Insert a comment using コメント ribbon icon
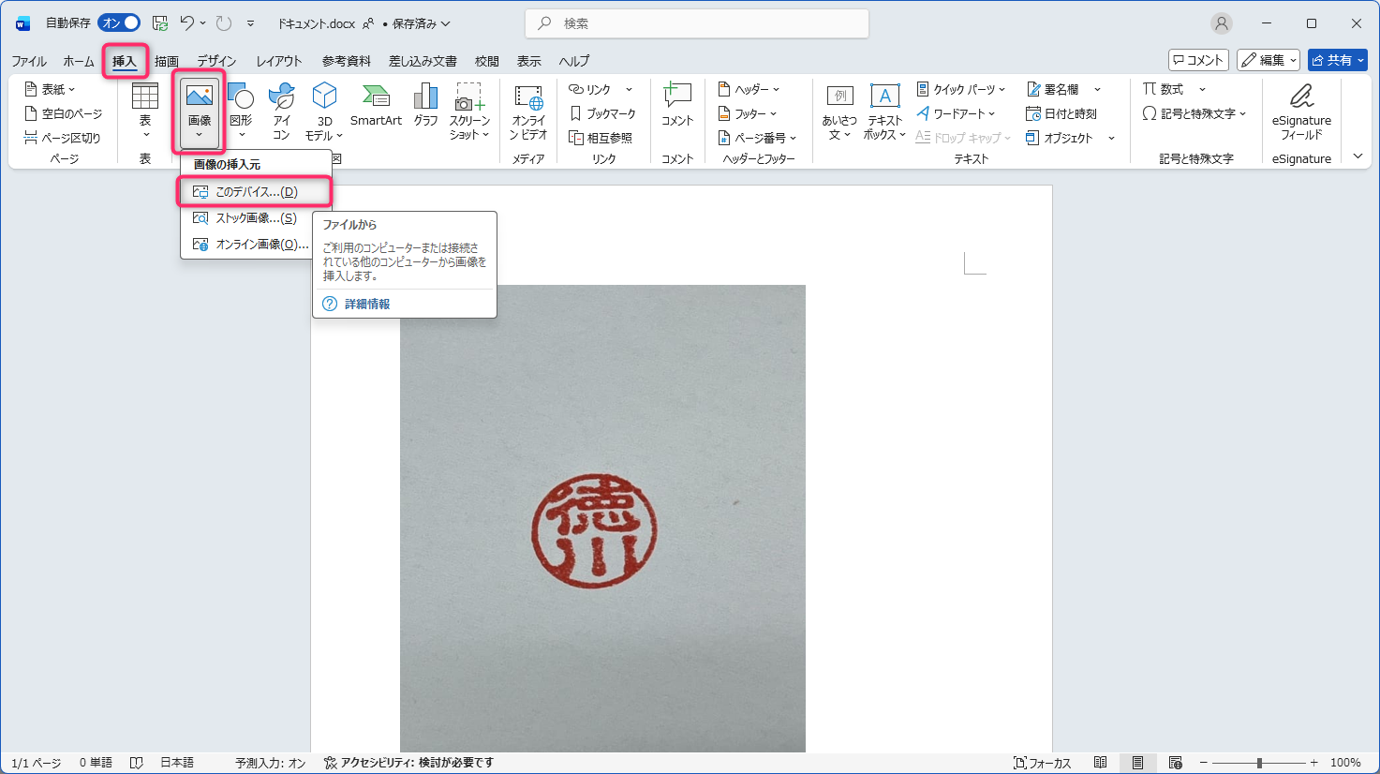 [676, 105]
